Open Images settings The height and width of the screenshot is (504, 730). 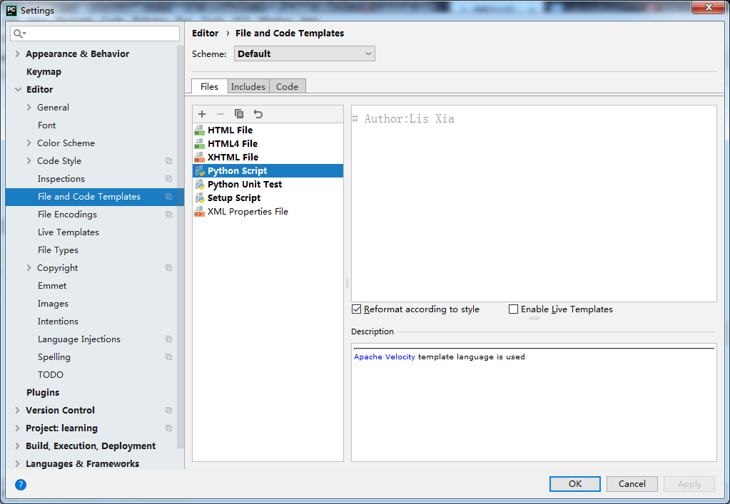point(53,304)
